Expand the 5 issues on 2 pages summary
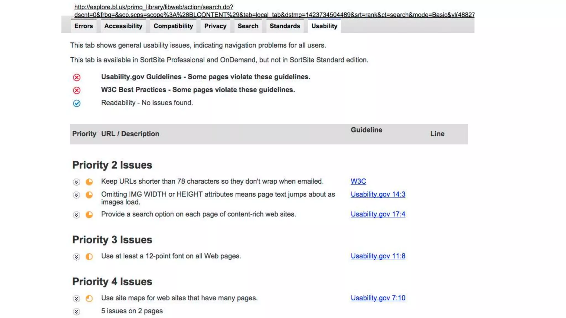 point(76,312)
